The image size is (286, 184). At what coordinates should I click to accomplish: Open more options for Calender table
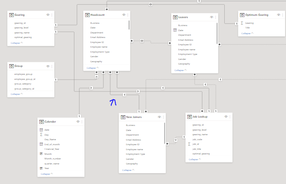coord(82,122)
